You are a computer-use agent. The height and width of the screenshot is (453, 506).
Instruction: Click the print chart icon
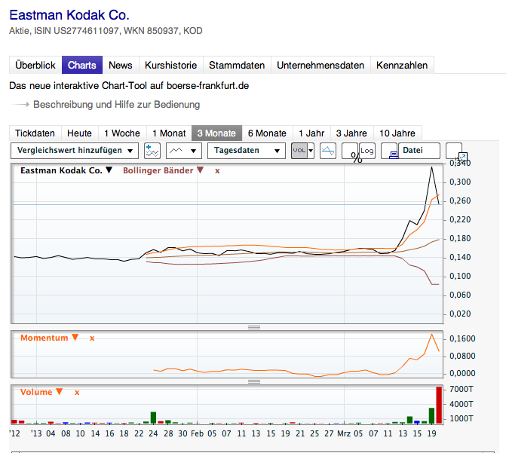coord(390,151)
